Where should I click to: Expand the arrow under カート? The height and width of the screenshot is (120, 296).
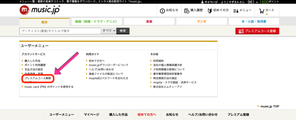[x=267, y=14]
